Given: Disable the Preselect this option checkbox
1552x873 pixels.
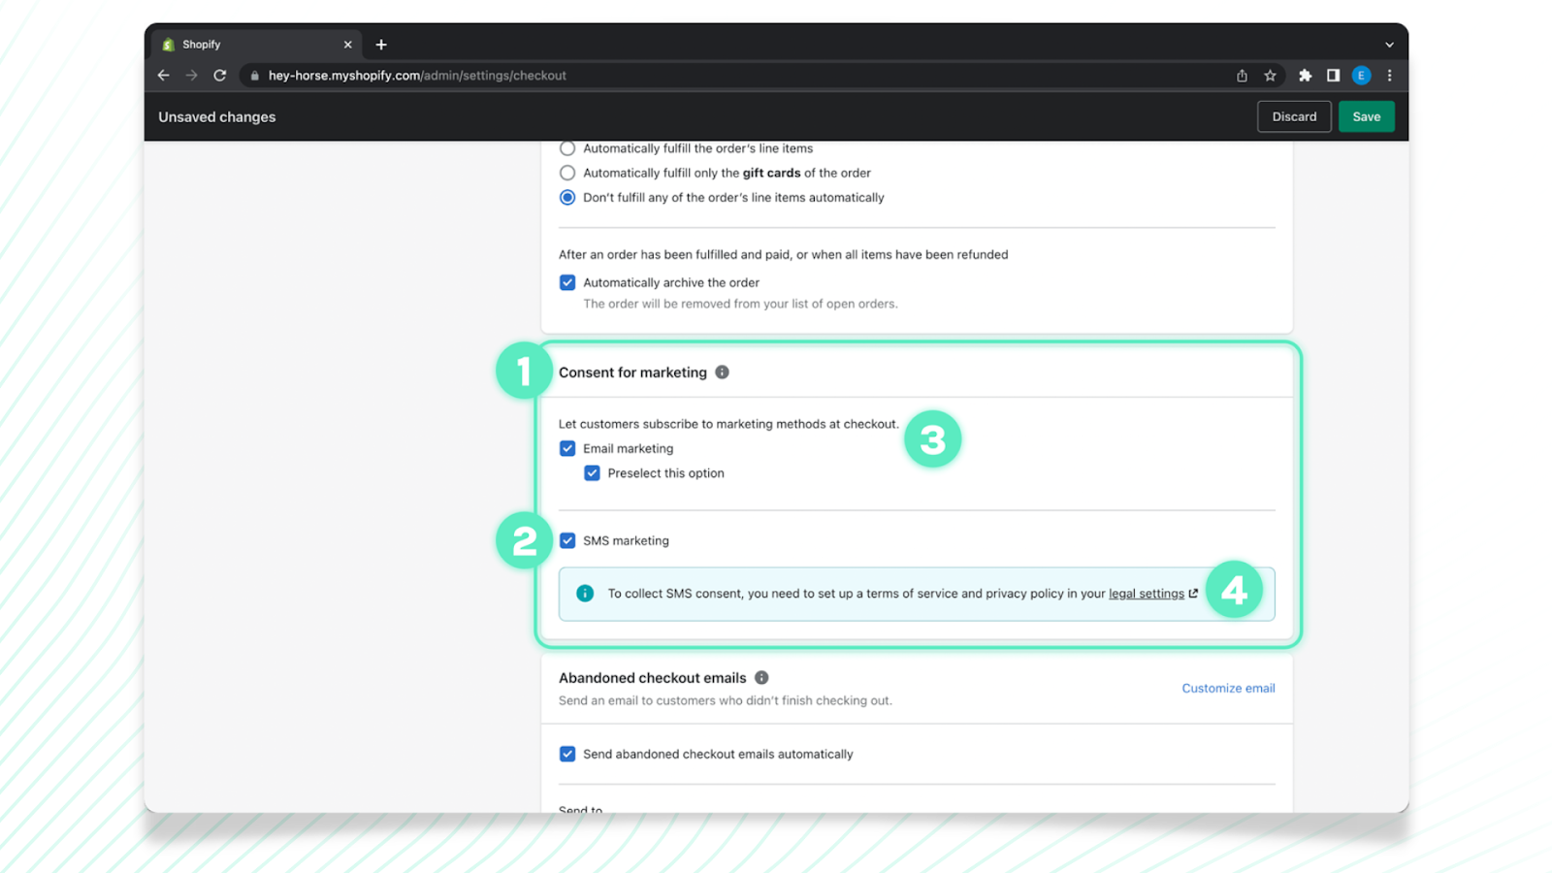Looking at the screenshot, I should 592,473.
